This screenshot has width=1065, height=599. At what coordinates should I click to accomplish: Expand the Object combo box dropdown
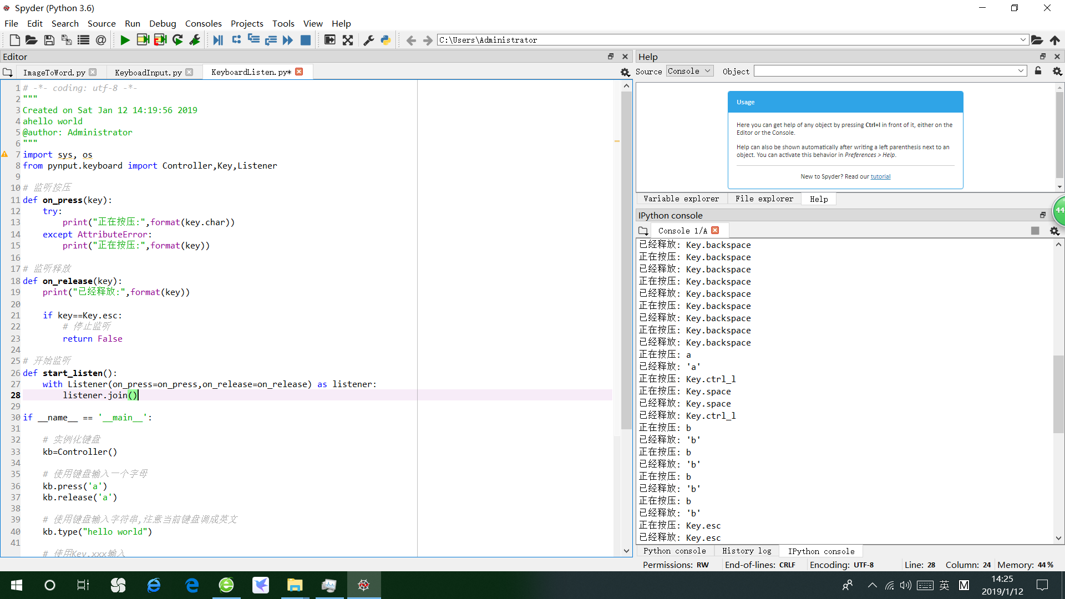coord(1021,71)
